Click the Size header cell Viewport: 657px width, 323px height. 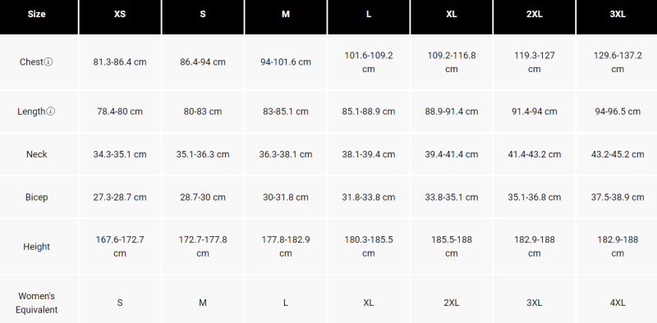[x=36, y=14]
